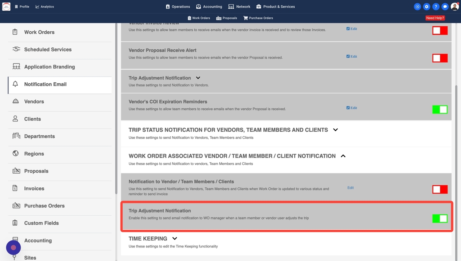
Task: Go to Purchase Orders in sub-navigation bar
Action: [x=258, y=18]
